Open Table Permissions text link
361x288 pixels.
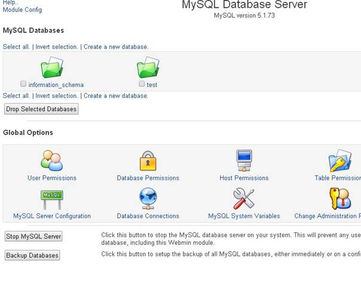[338, 178]
